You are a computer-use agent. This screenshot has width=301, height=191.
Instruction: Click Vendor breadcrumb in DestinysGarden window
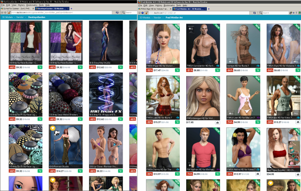tap(20, 17)
